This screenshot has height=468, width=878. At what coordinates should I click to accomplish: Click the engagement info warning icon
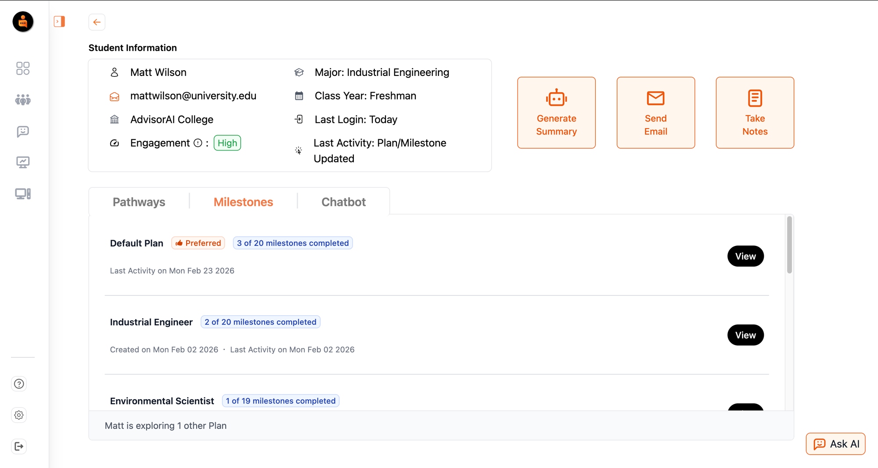point(198,142)
